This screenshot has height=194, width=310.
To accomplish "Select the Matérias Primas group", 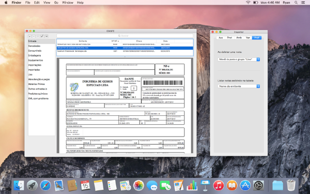I will (x=41, y=84).
